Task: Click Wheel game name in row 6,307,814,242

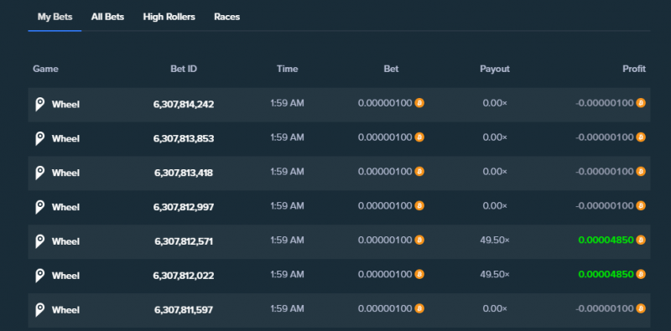Action: click(x=66, y=105)
